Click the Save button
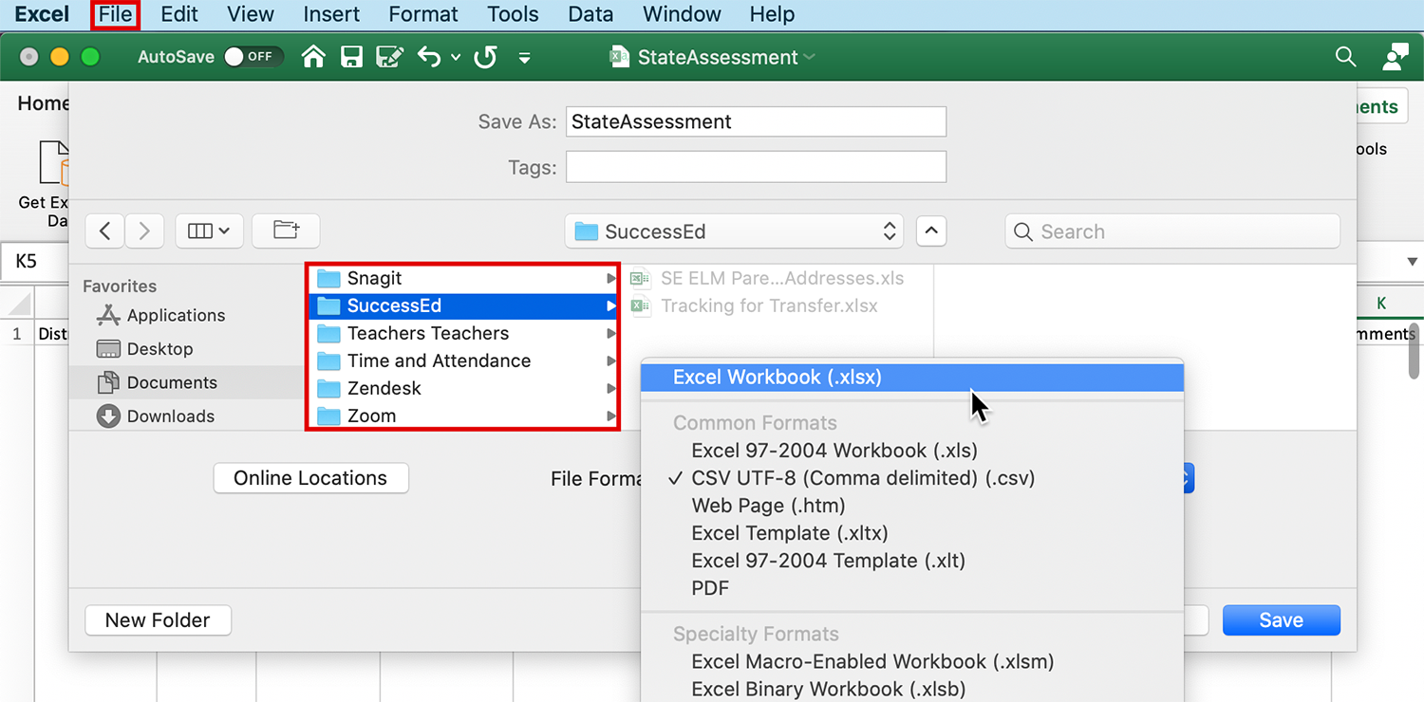This screenshot has height=702, width=1424. [1281, 620]
